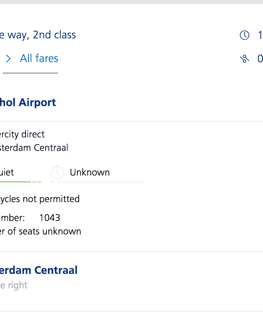Click the bicycles not permitted notice
263x316 pixels.
coord(40,199)
